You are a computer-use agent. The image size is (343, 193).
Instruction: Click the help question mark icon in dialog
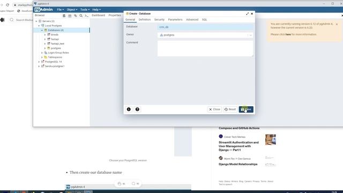coord(137,109)
